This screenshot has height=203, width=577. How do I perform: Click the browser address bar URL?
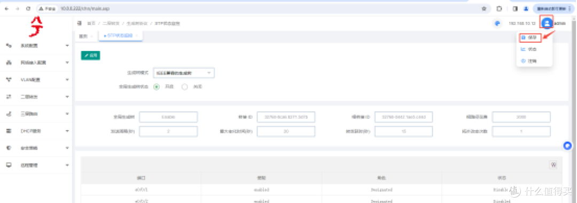pos(85,9)
